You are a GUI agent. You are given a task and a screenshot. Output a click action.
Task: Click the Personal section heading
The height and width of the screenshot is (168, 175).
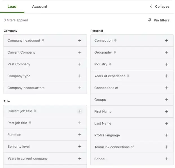point(97,31)
